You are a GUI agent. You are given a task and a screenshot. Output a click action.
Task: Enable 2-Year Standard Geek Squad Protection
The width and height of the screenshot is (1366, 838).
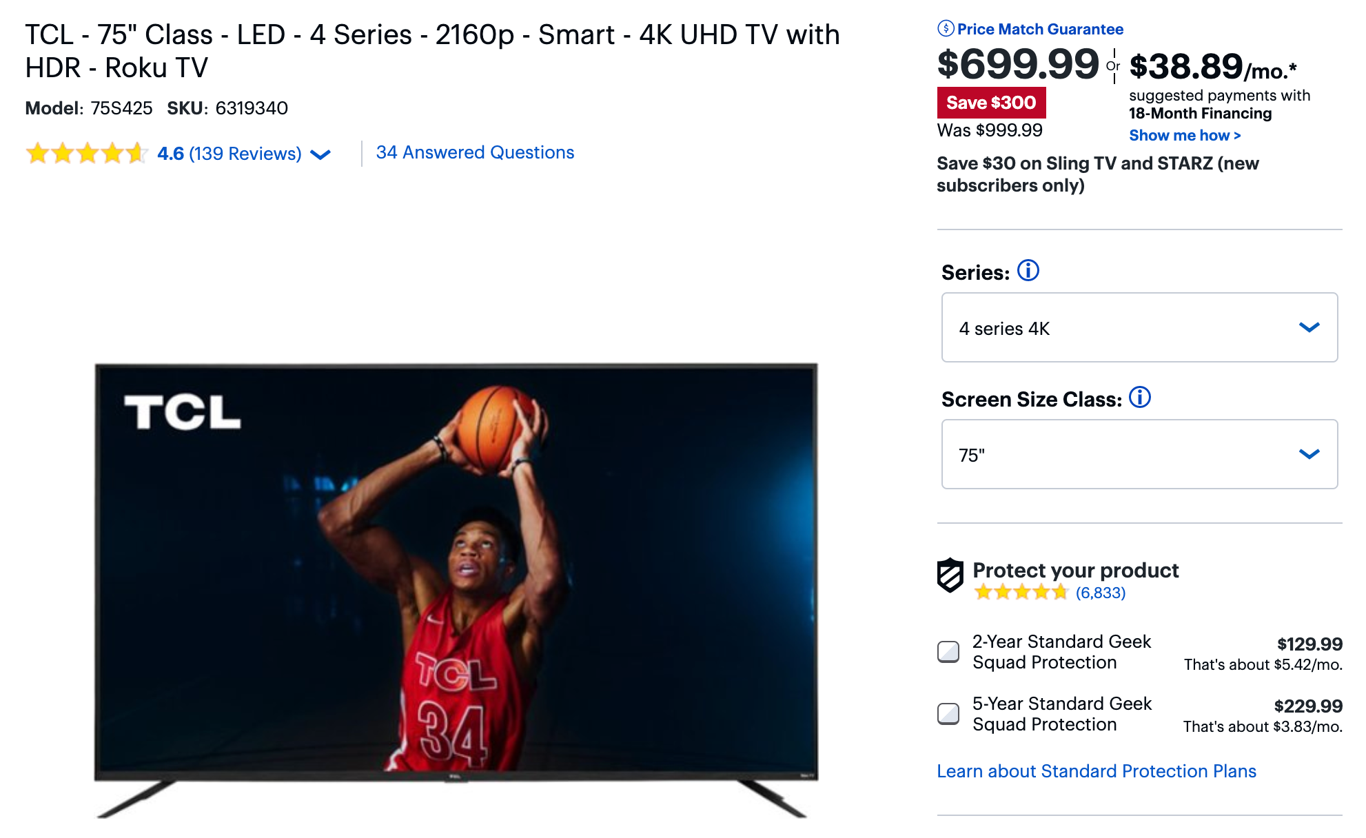948,651
